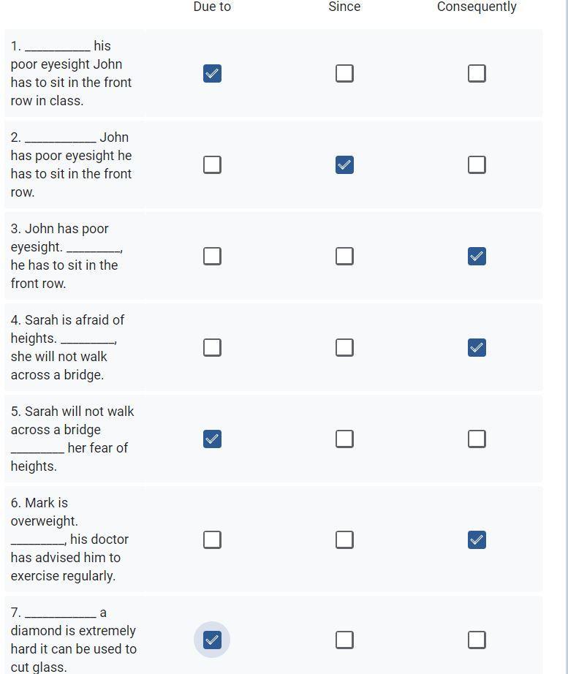Check 'Since' for question 4
The image size is (568, 674).
click(344, 347)
